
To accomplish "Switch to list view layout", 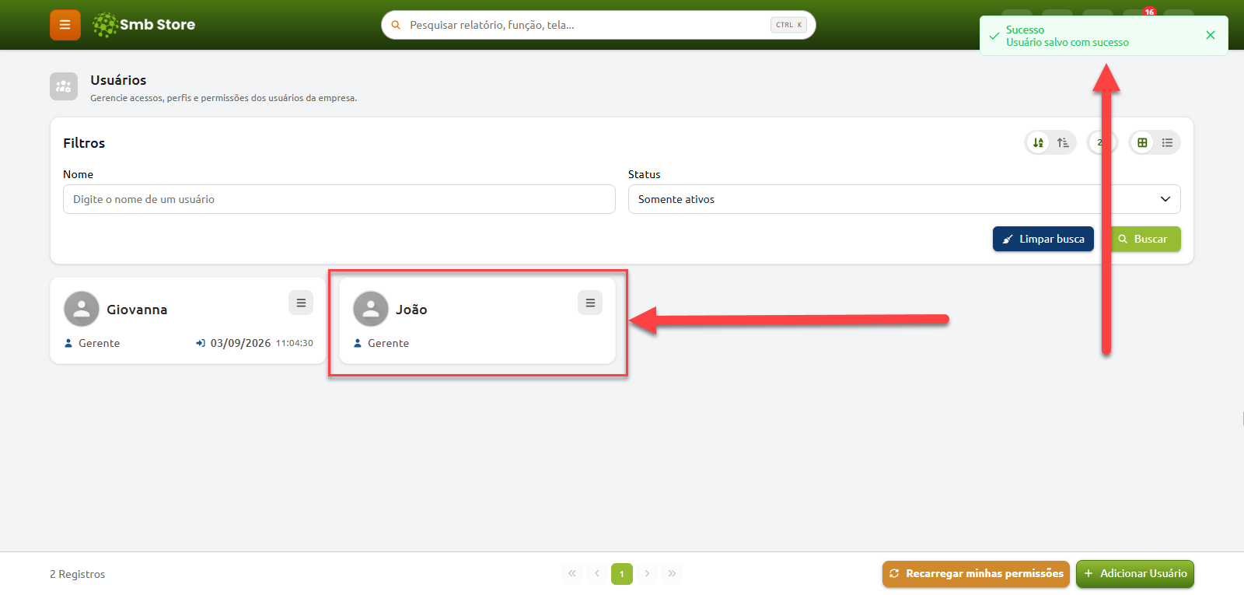I will [1167, 142].
